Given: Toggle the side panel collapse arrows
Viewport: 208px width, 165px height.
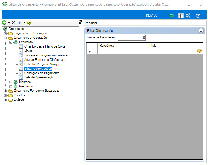Looking at the screenshot, I should 81,22.
